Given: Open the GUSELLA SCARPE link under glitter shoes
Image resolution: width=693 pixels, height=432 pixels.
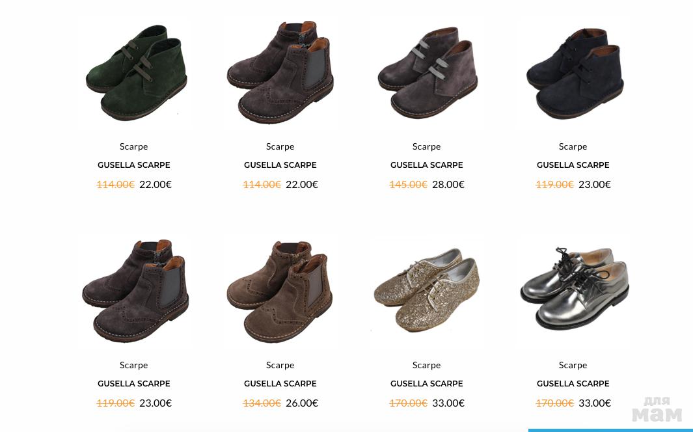Looking at the screenshot, I should tap(426, 383).
